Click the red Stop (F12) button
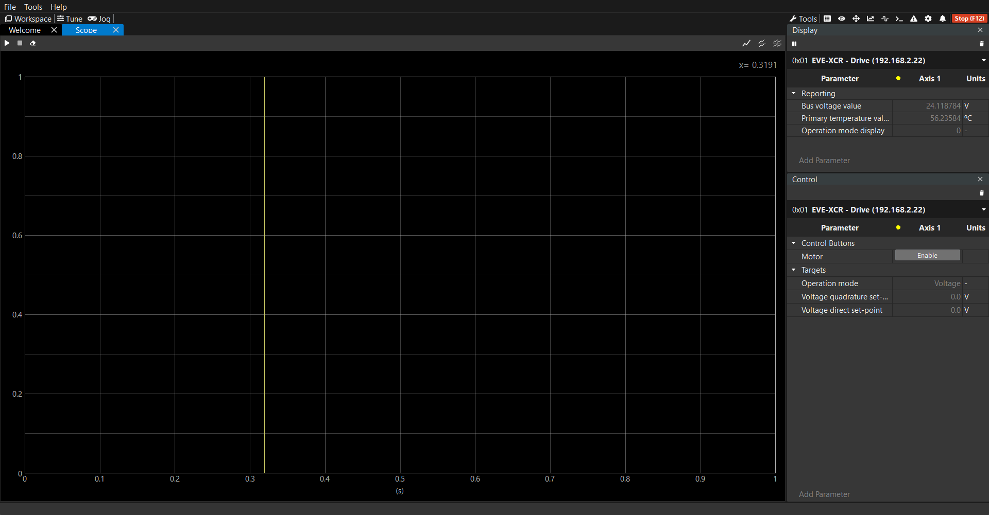The width and height of the screenshot is (989, 515). pyautogui.click(x=969, y=19)
